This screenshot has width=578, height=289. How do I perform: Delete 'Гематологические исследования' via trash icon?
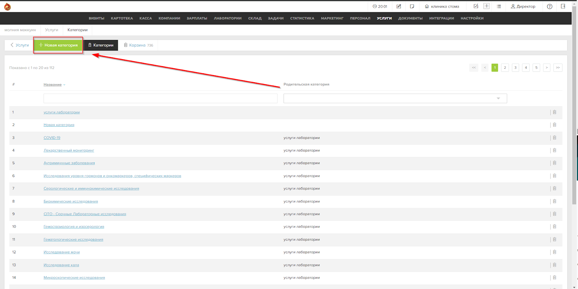coord(555,239)
